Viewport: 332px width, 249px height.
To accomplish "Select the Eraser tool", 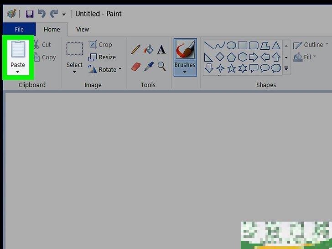I will click(135, 67).
